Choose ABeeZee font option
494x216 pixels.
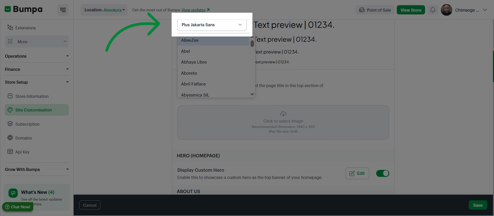pyautogui.click(x=214, y=40)
